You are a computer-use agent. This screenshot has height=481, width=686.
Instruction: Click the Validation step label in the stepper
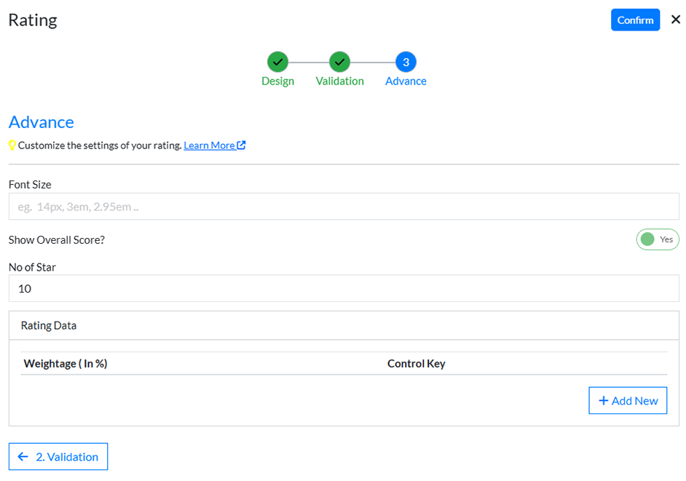point(339,82)
